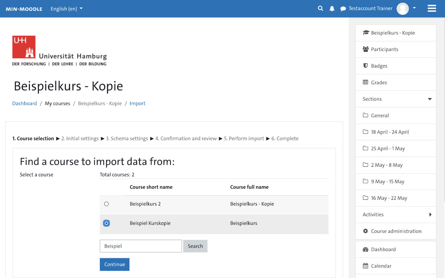The width and height of the screenshot is (445, 278).
Task: Open the search magnifier icon
Action: [x=320, y=8]
